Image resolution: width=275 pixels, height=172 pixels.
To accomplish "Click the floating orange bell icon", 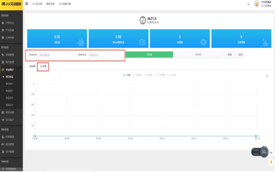I will coord(271,162).
